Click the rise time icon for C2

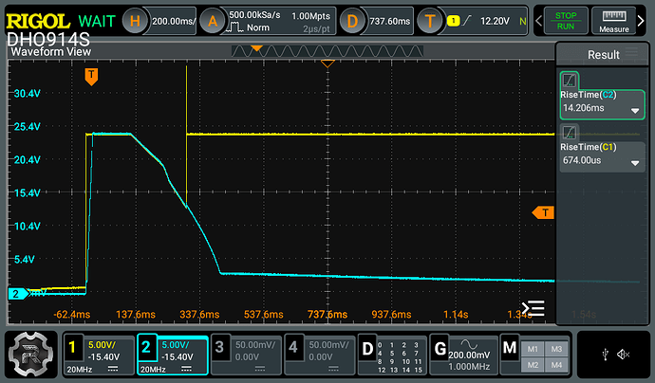[570, 82]
